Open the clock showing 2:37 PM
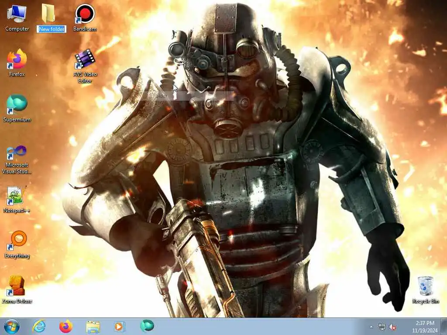Screen dimensions: 447x335 425,326
